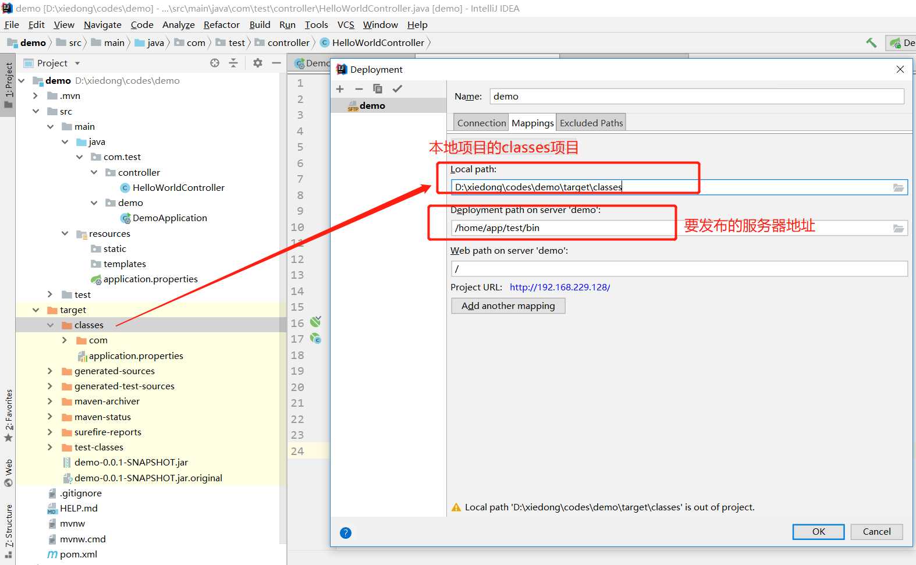The width and height of the screenshot is (916, 565).
Task: Remove selected server with minus icon
Action: tap(359, 89)
